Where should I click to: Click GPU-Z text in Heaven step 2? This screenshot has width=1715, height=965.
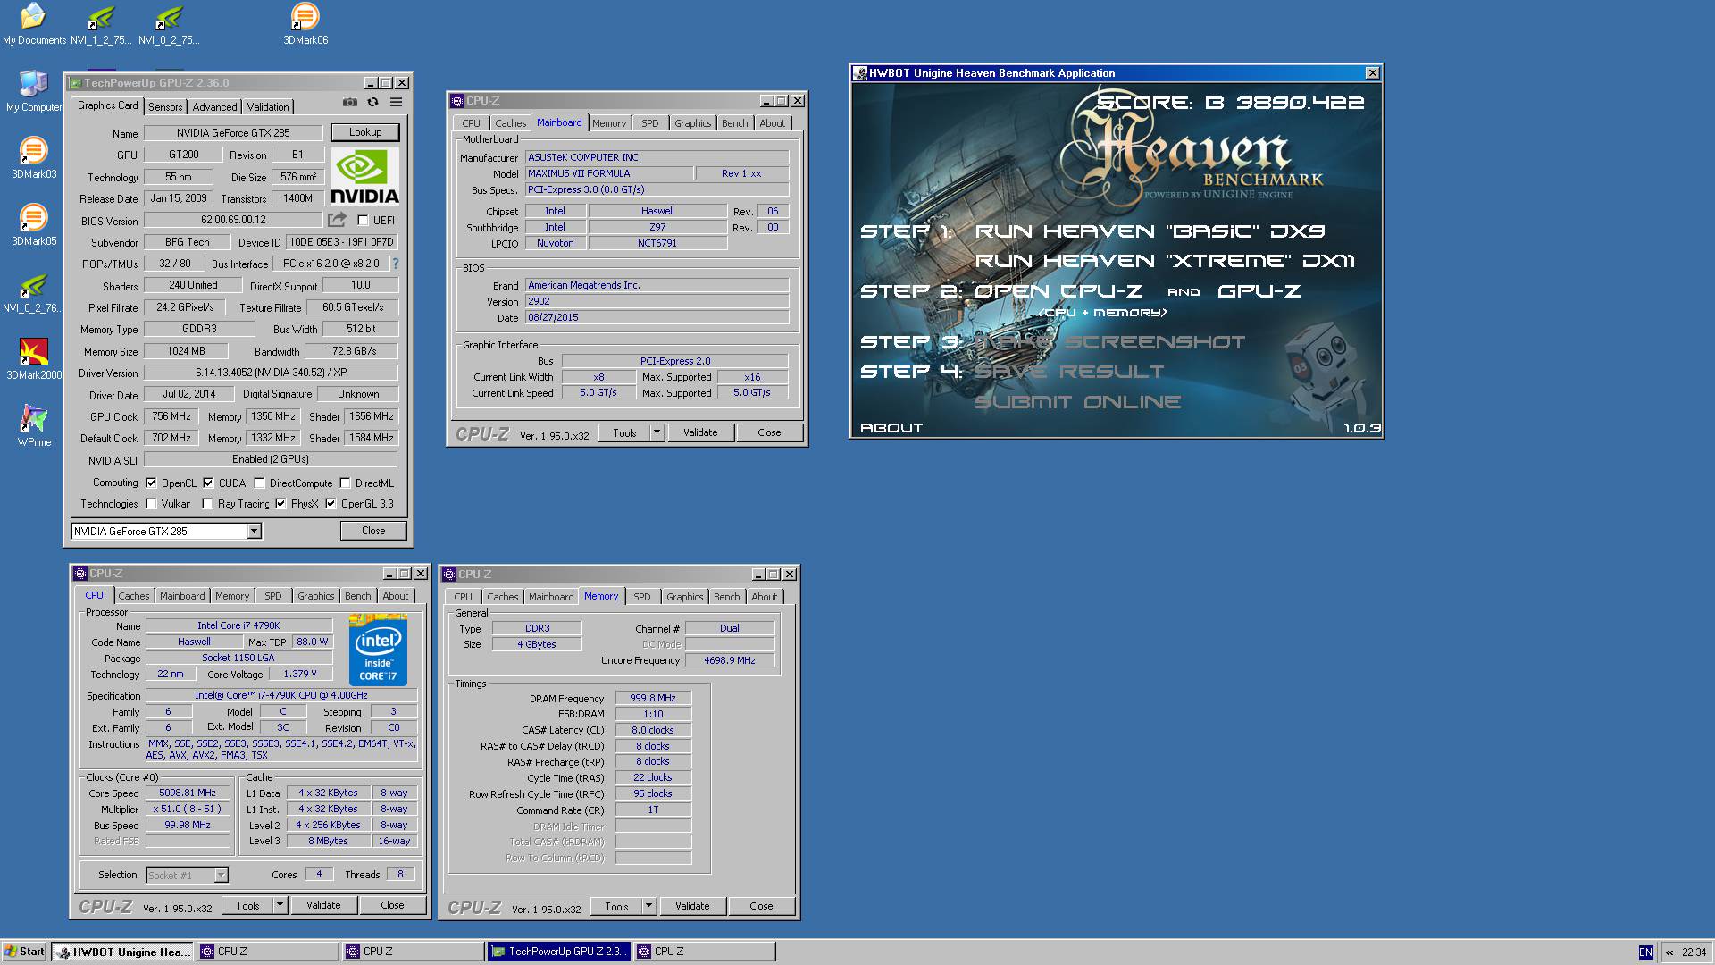(1259, 291)
